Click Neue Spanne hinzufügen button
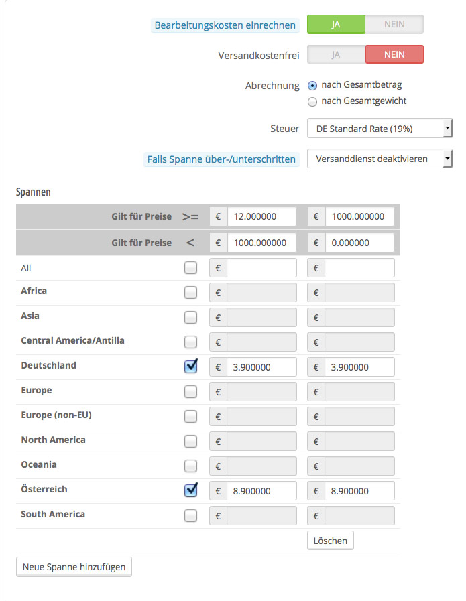Screen dimensions: 466x601 pos(74,567)
